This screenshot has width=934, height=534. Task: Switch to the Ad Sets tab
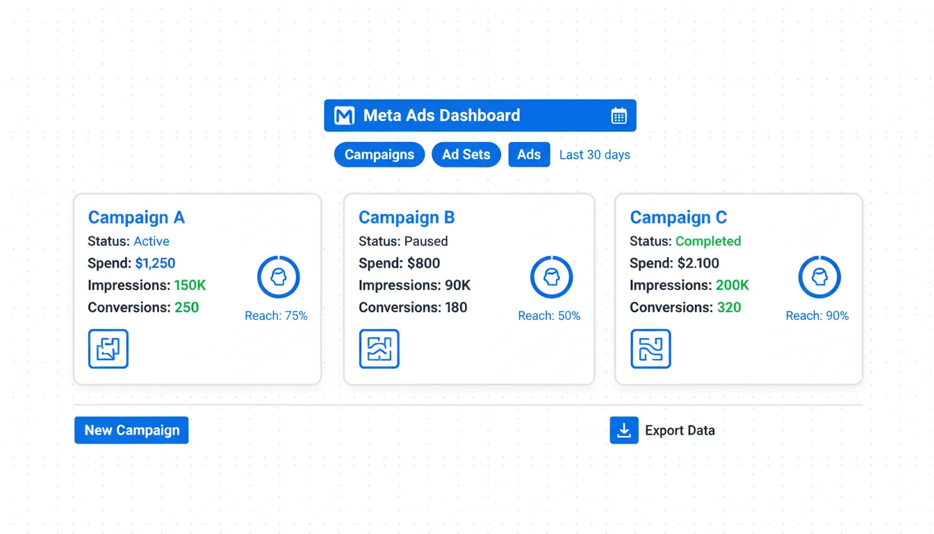pos(466,154)
